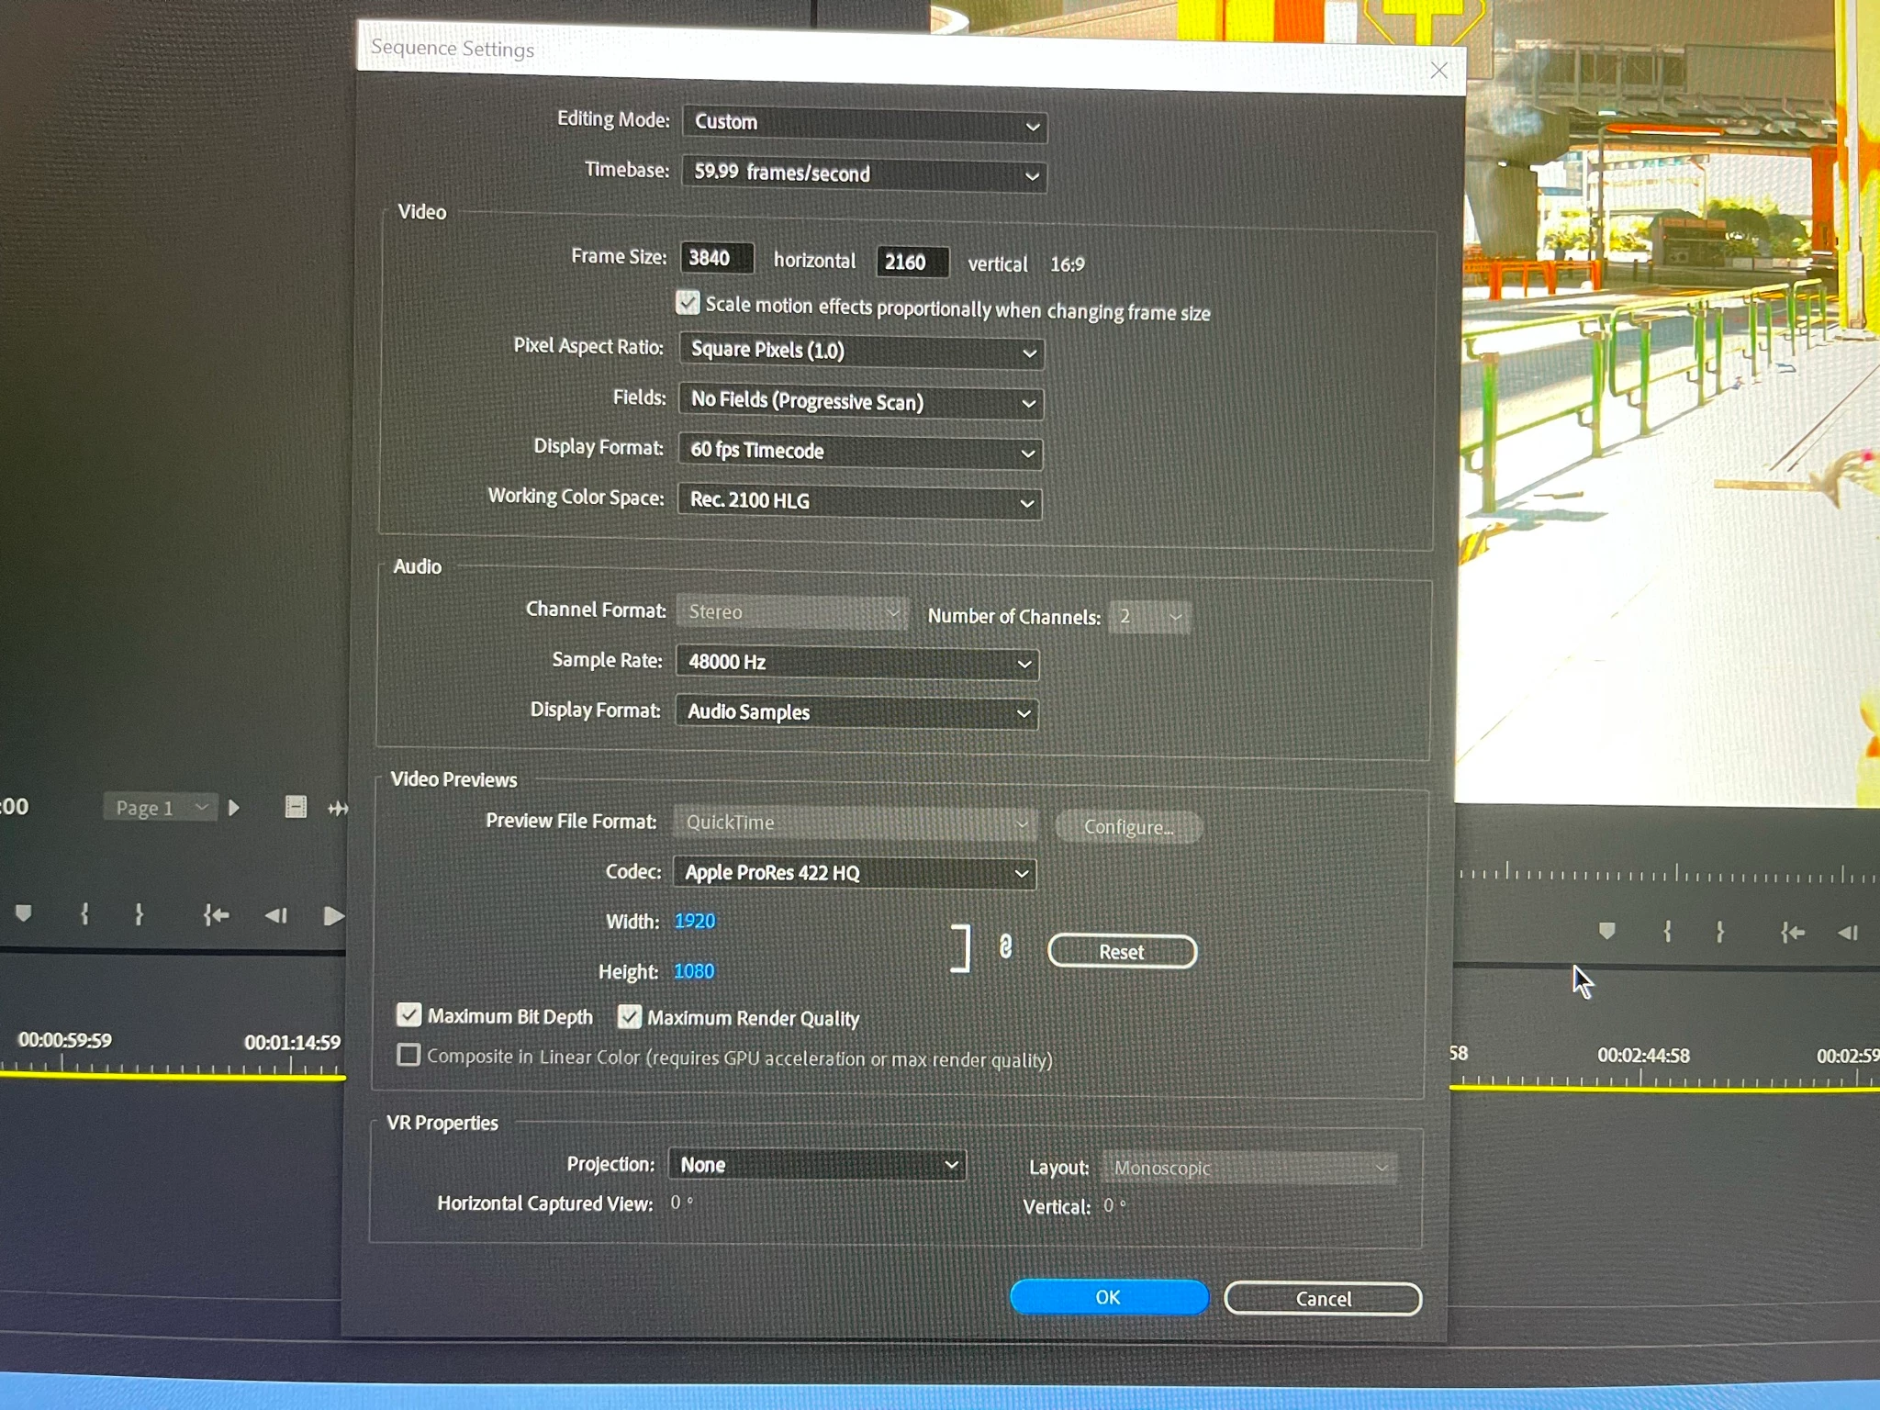Click Go to In icon in left monitor
The height and width of the screenshot is (1410, 1880).
[x=216, y=915]
